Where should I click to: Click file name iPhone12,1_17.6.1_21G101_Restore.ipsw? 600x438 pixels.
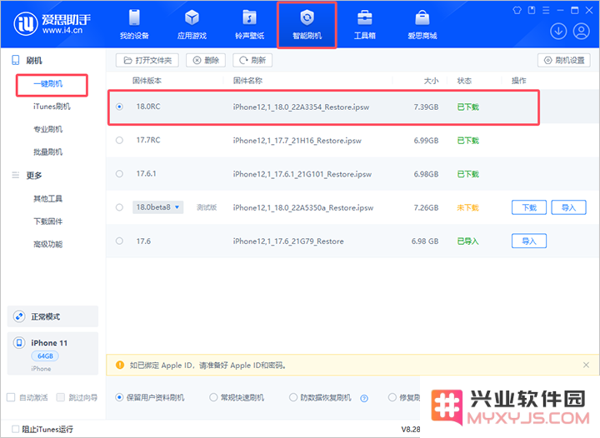coord(302,174)
